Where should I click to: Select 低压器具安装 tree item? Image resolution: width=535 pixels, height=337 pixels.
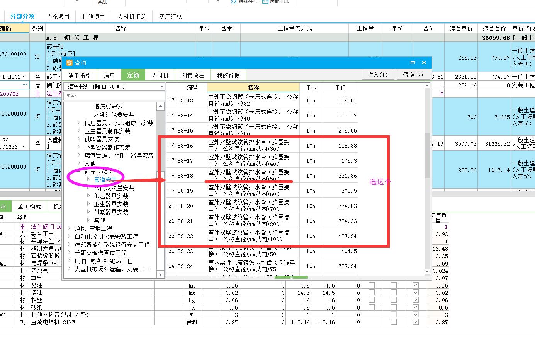[x=111, y=196]
